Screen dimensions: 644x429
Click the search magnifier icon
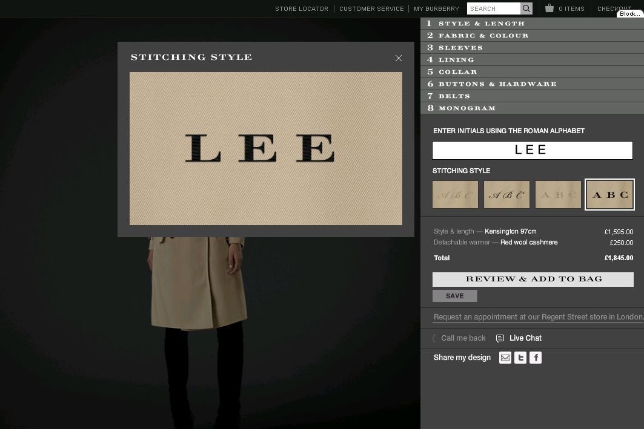click(x=526, y=8)
